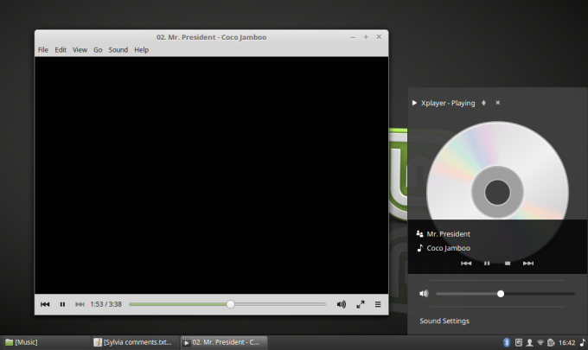Quit the player via applet close icon
The height and width of the screenshot is (350, 588).
click(x=497, y=103)
